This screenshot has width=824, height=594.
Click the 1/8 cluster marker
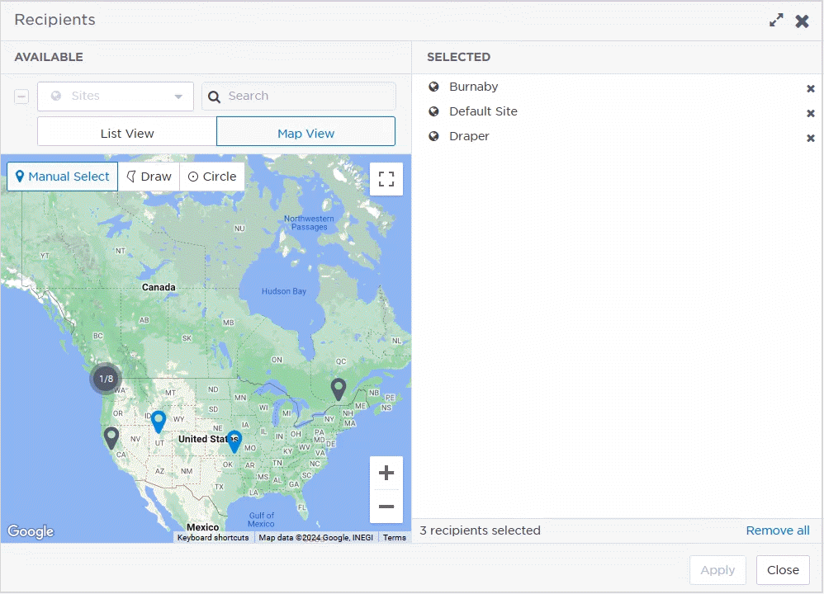click(x=107, y=378)
